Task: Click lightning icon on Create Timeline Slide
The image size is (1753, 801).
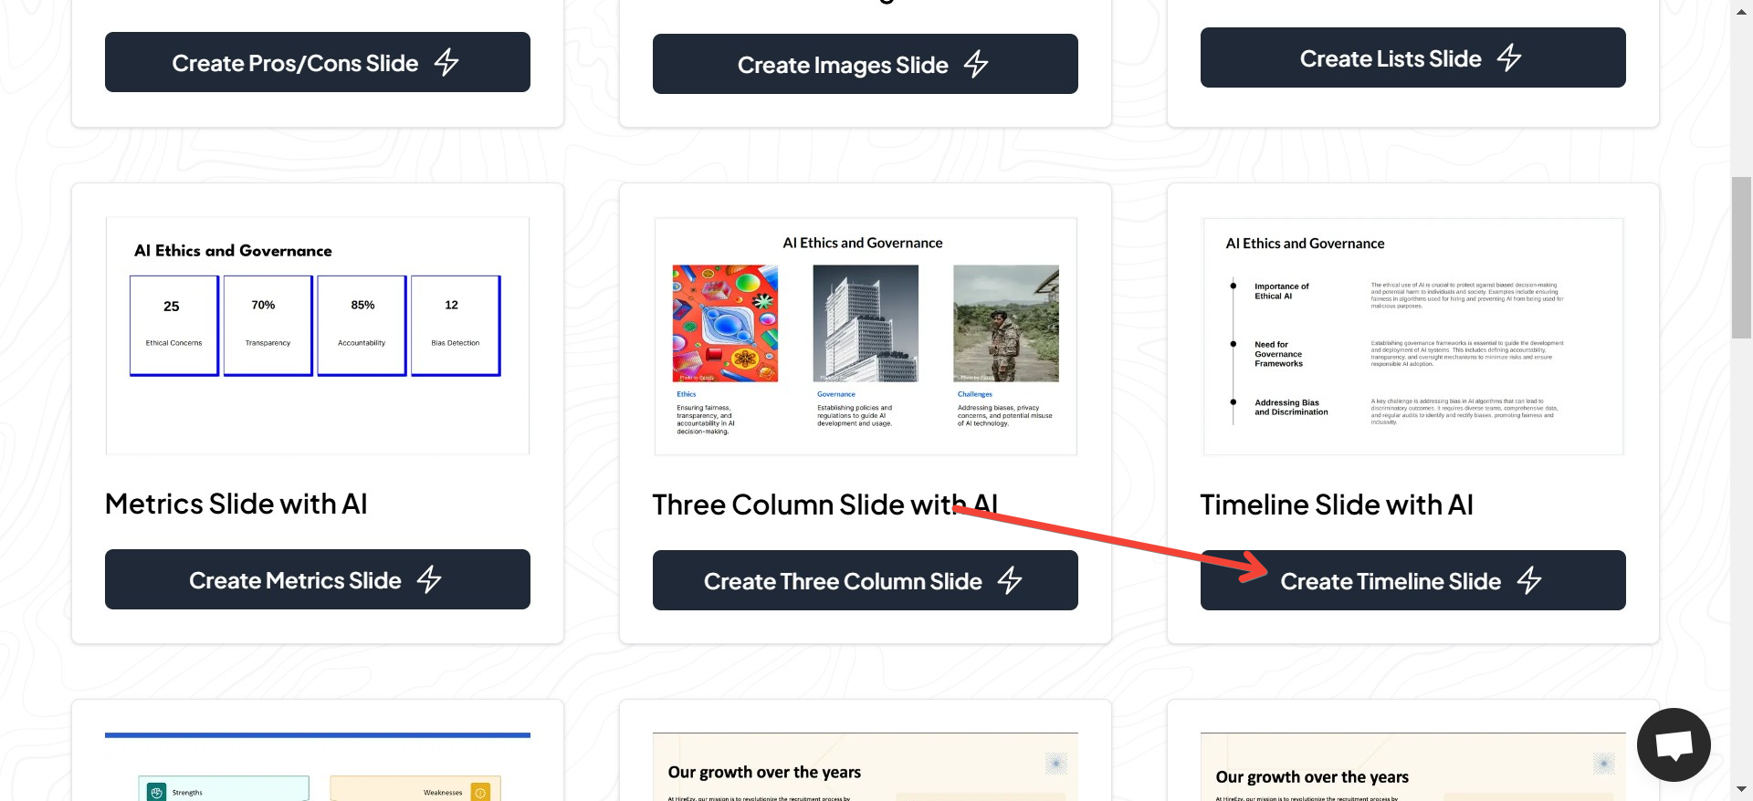Action: tap(1529, 580)
